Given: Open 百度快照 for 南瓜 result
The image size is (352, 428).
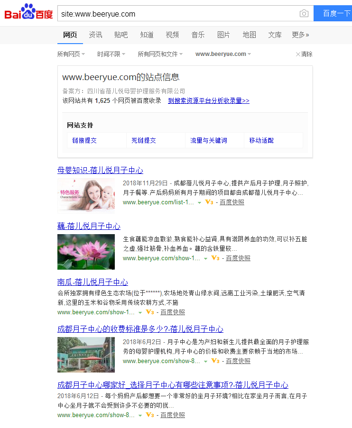Looking at the screenshot, I should tap(173, 312).
